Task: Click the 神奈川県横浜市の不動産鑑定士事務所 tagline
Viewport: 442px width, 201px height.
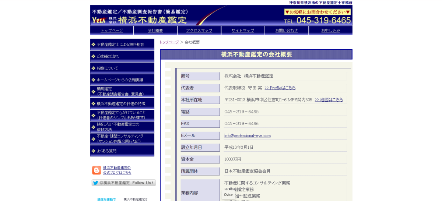Action: click(321, 3)
